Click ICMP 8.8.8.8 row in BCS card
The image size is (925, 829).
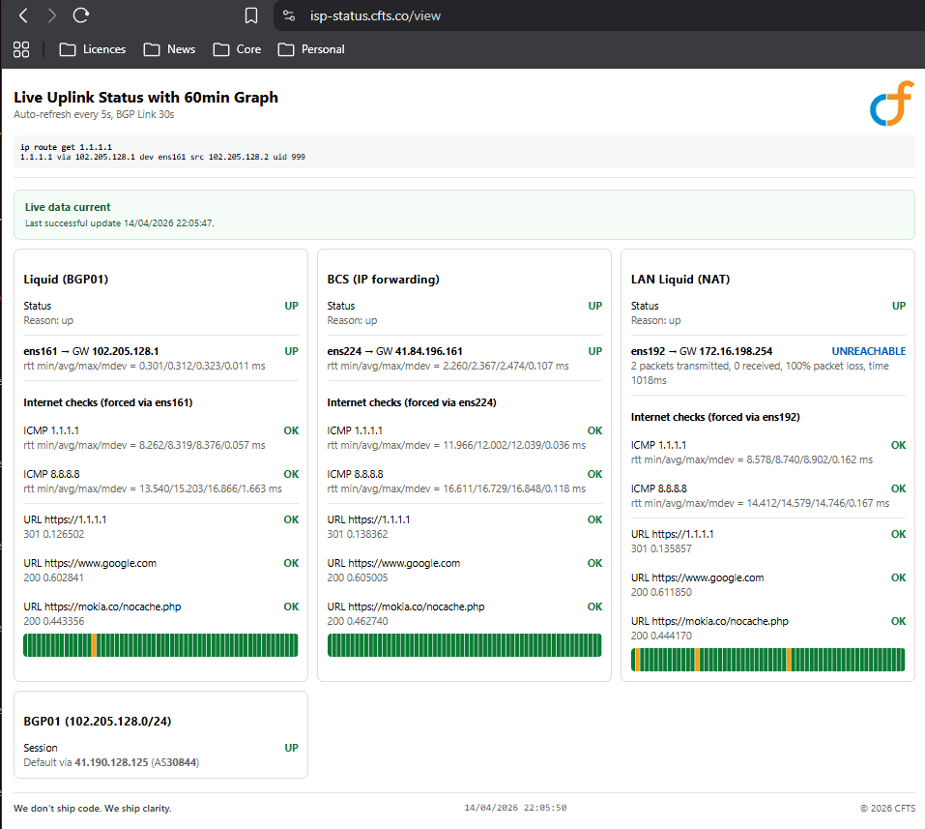pos(465,481)
